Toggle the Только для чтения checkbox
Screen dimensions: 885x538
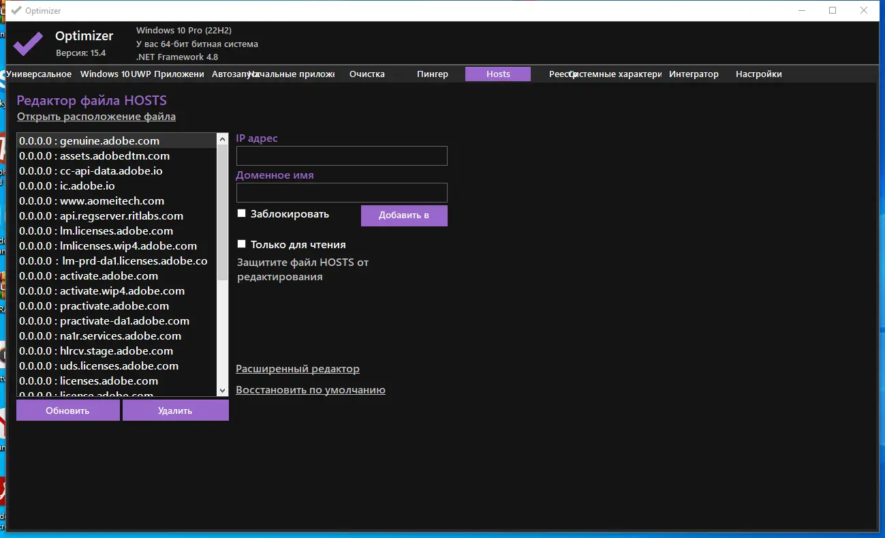[x=241, y=244]
